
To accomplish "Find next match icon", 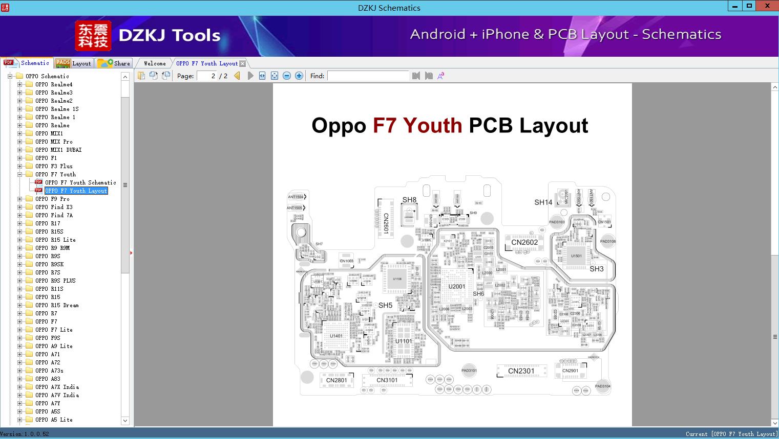I will (429, 76).
